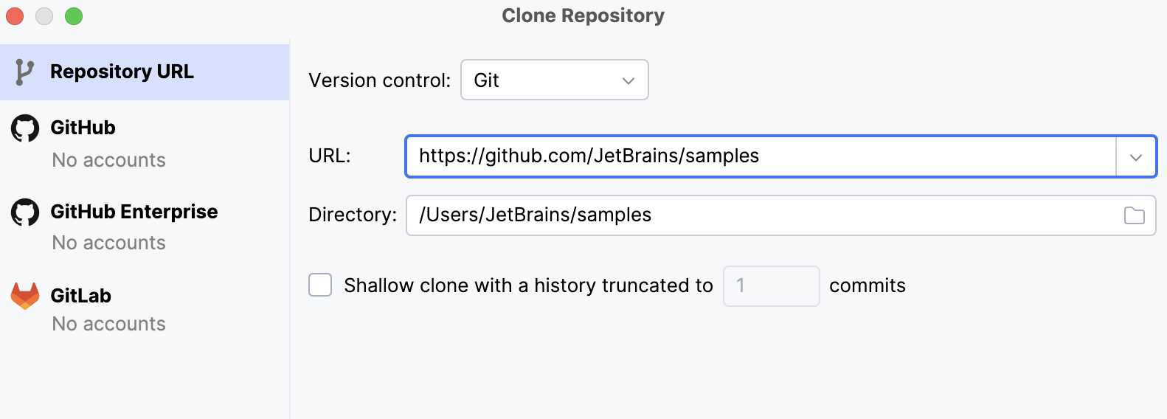Viewport: 1167px width, 419px height.
Task: Click "No accounts" text under GitLab
Action: coord(108,324)
